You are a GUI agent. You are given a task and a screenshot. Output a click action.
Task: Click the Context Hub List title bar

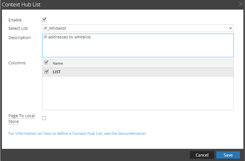tap(113, 4)
